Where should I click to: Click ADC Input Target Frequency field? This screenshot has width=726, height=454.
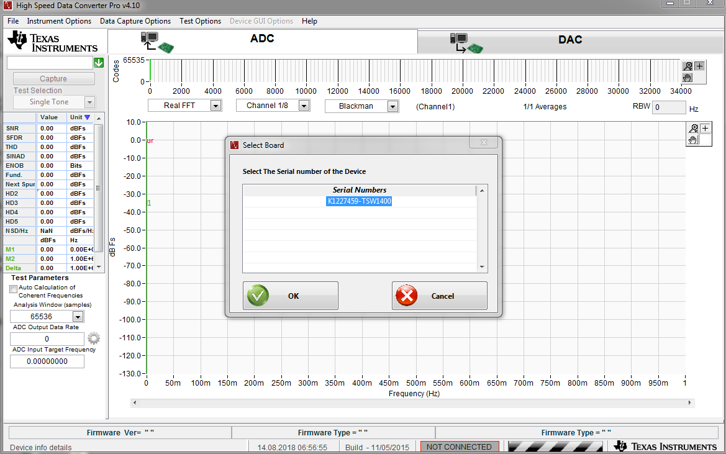click(47, 361)
